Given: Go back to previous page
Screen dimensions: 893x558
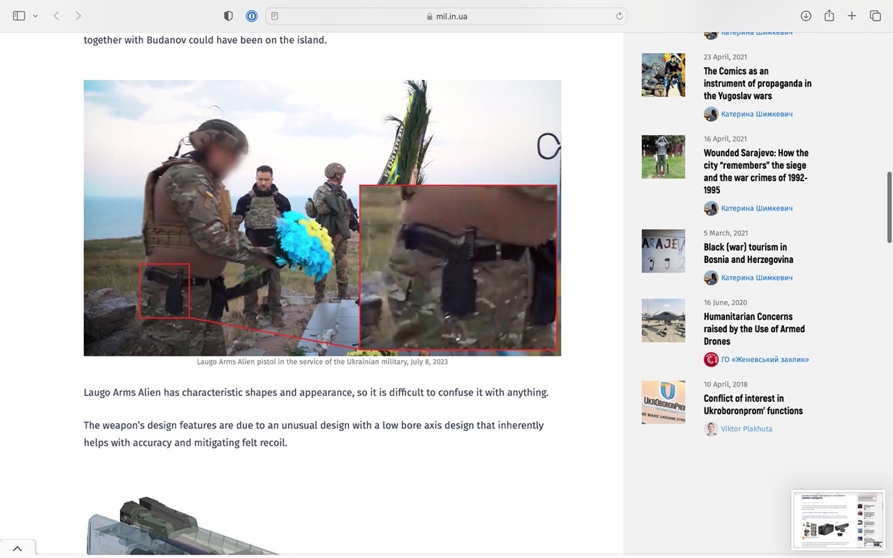Looking at the screenshot, I should point(57,16).
